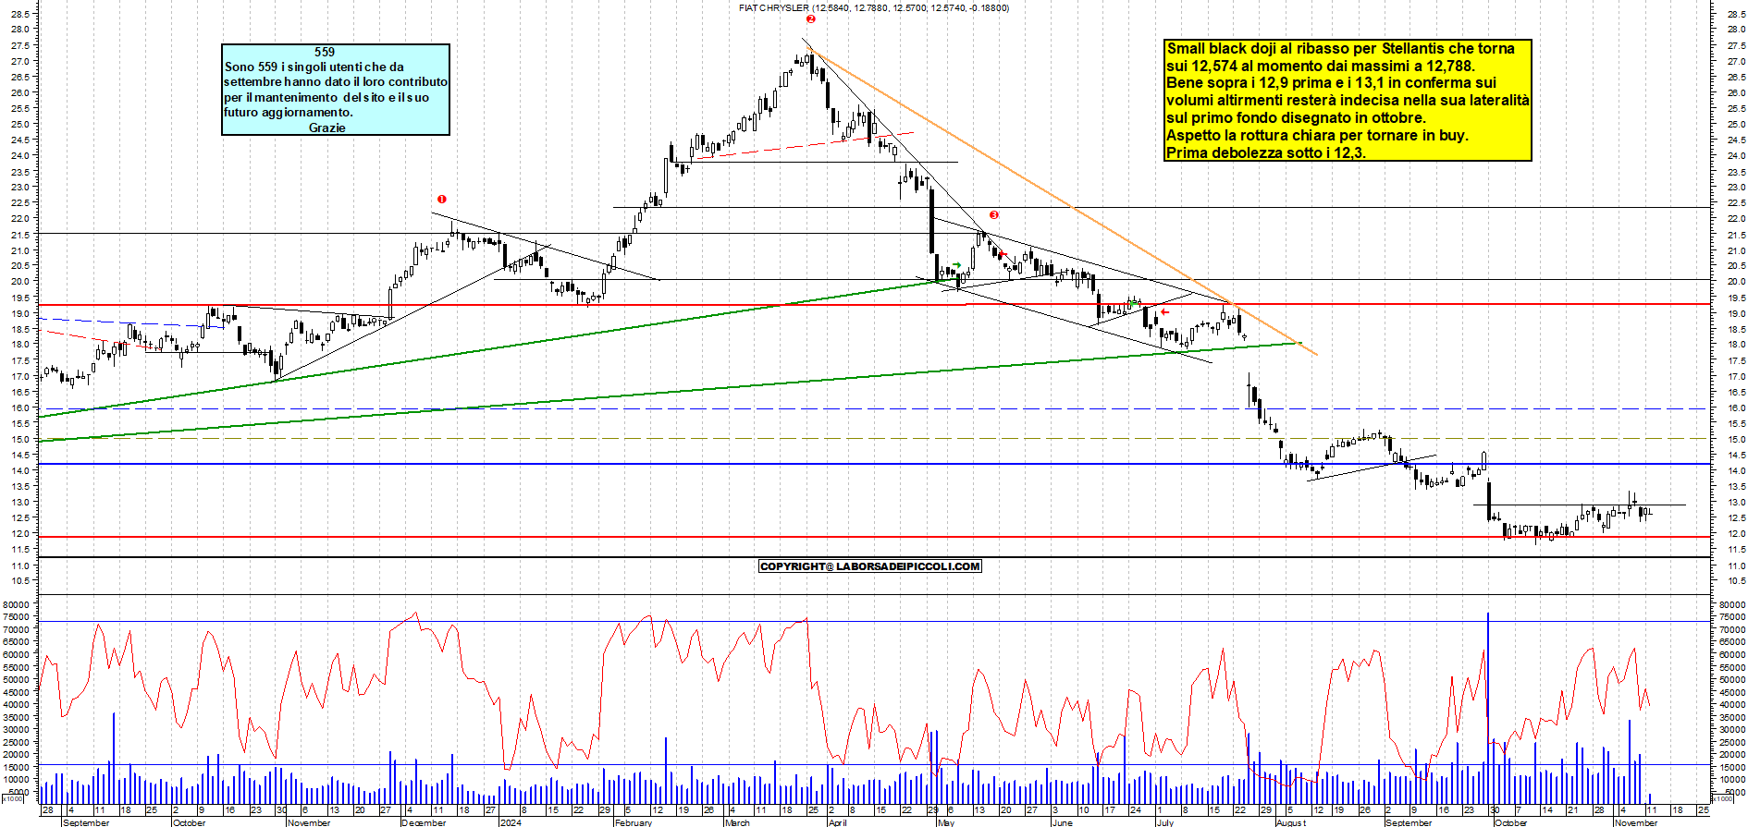
Task: Select the yellow Stellantis commentary note
Action: pos(1348,100)
